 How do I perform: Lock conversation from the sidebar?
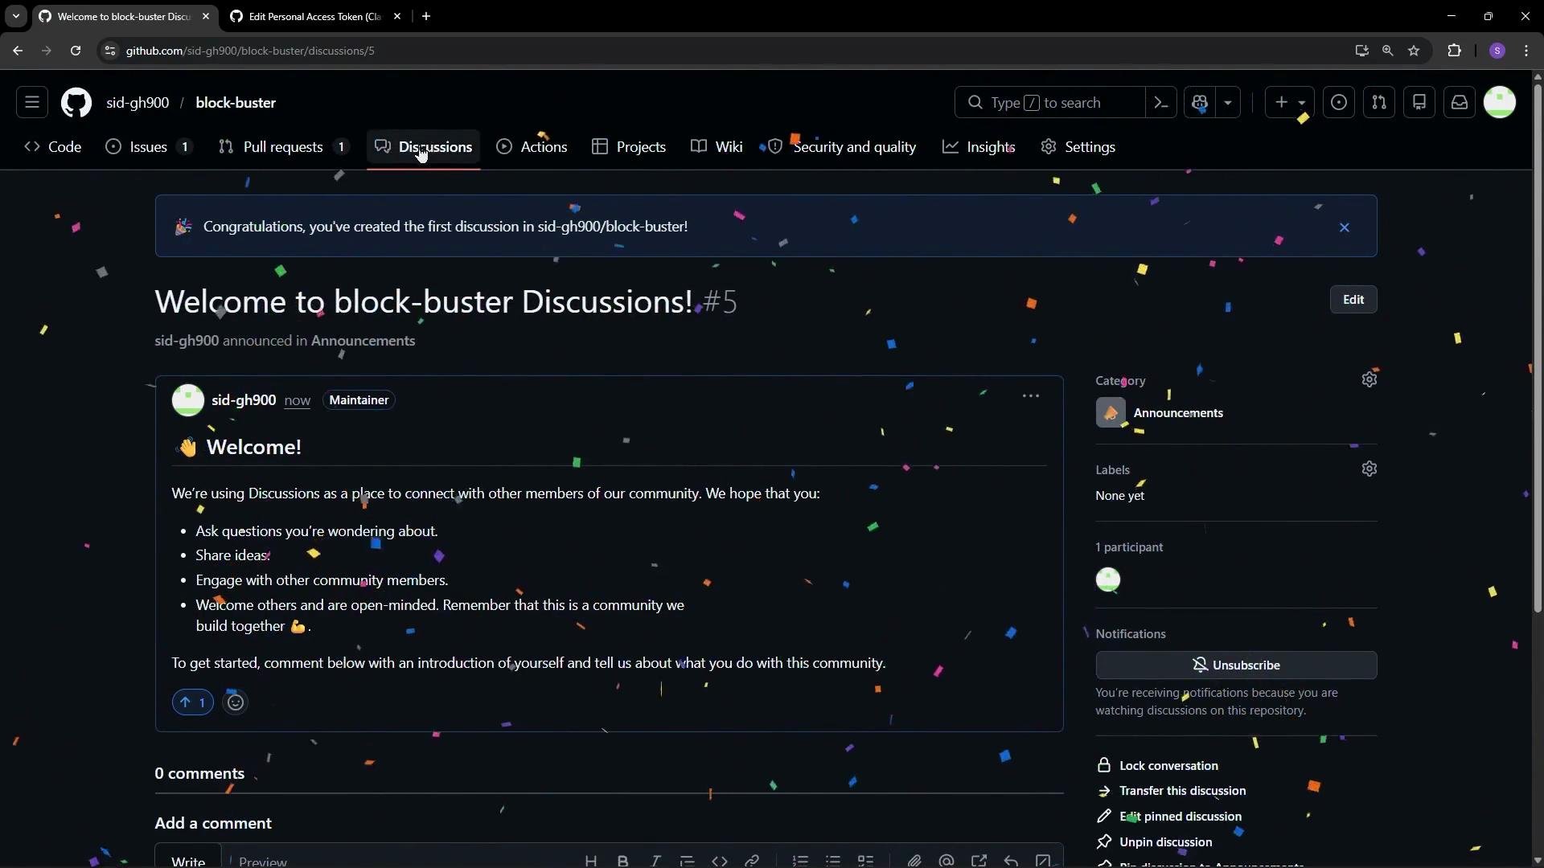coord(1157,766)
